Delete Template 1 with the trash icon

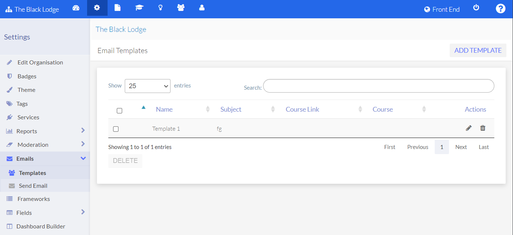point(483,128)
